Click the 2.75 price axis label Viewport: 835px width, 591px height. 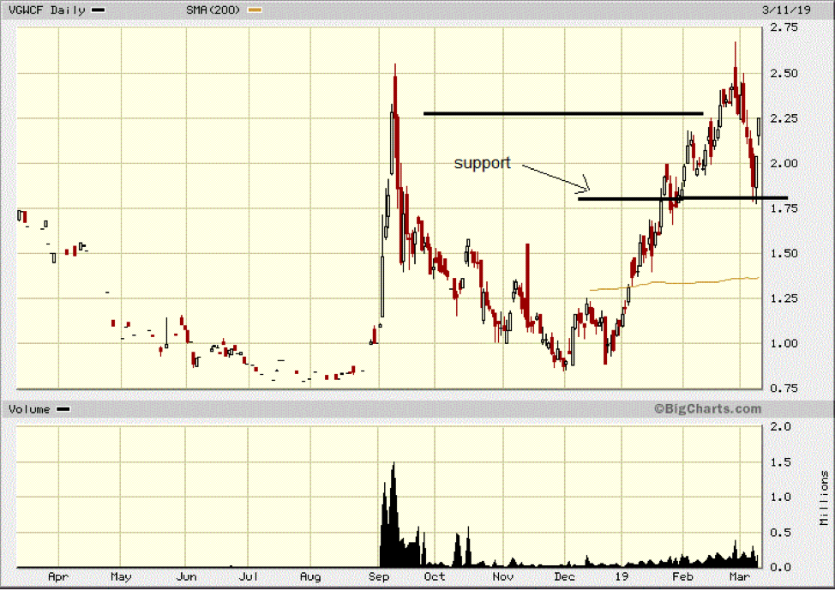coord(784,27)
